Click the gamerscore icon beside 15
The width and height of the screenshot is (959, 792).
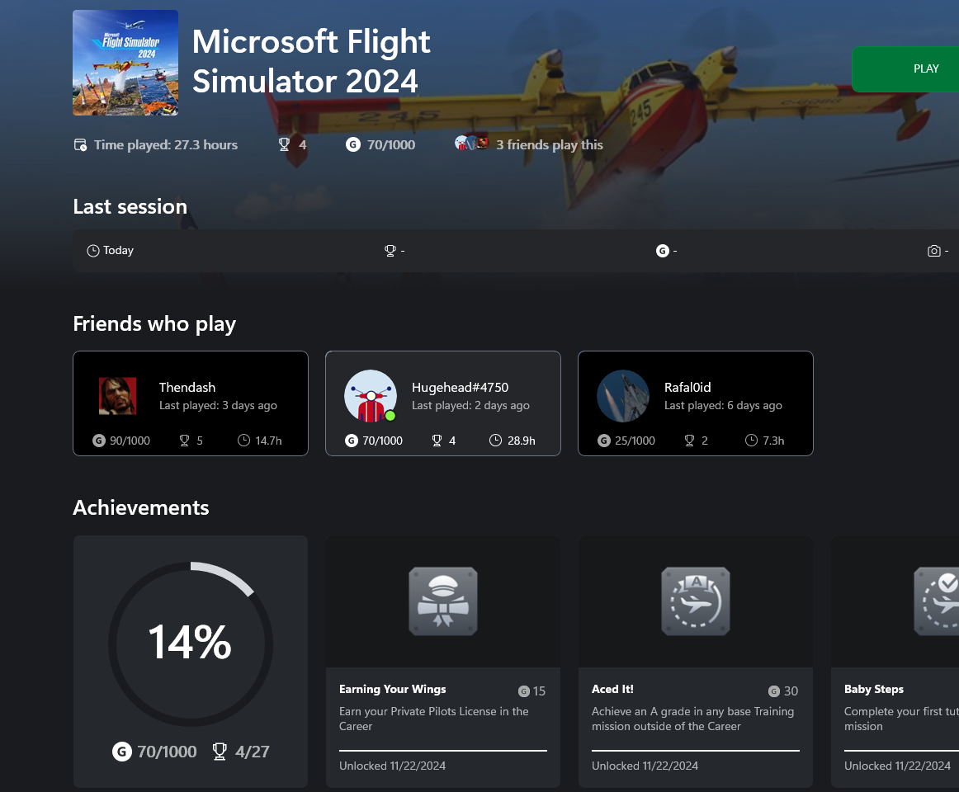click(524, 691)
